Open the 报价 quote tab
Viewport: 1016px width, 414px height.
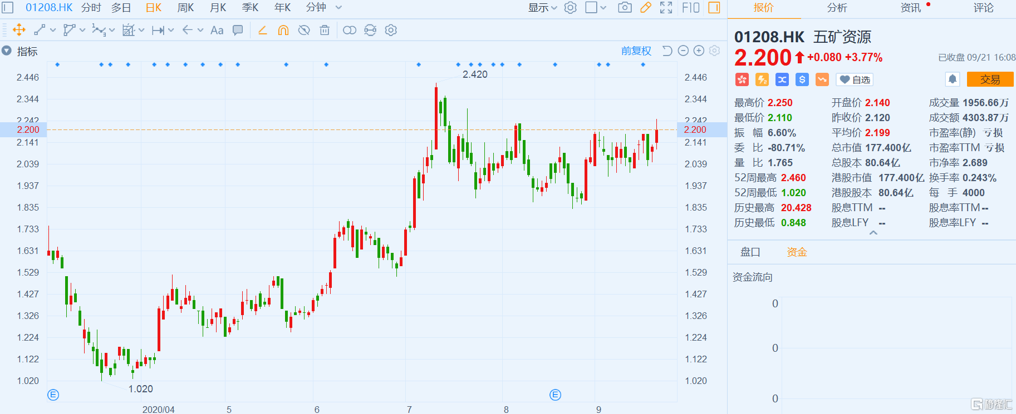tap(764, 8)
